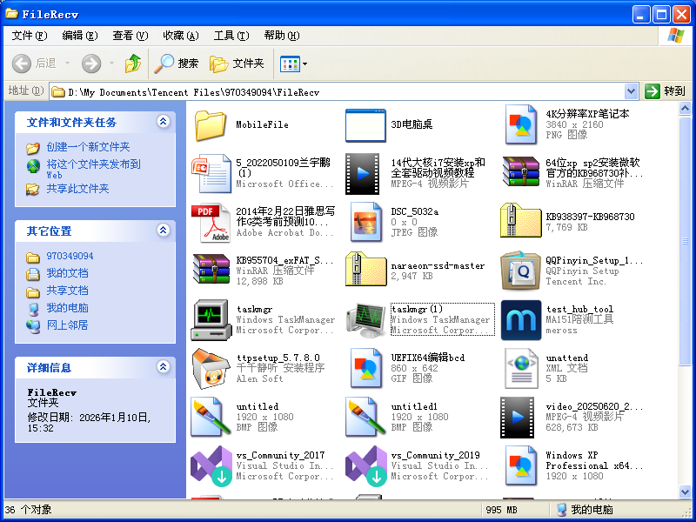Open the Search (搜索) toolbar button
This screenshot has height=522, width=696.
(x=177, y=64)
